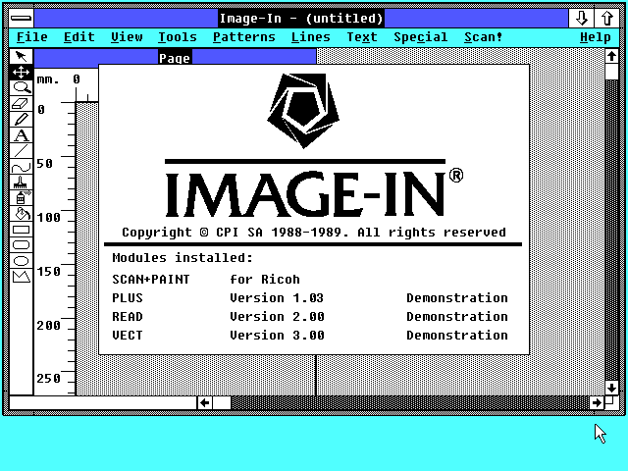Click the 'READ' module name
The image size is (628, 471).
pos(128,316)
